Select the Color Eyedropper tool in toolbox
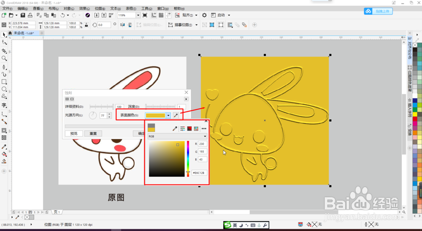The image size is (422, 231). tap(4, 147)
